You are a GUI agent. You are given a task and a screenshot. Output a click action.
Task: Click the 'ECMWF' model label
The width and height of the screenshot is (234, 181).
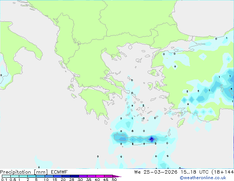click(59, 172)
